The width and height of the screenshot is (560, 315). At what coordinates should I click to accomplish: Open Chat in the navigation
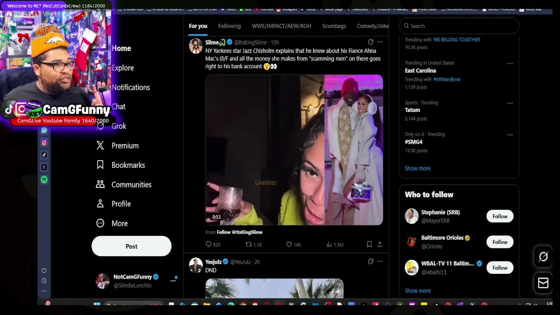click(119, 107)
